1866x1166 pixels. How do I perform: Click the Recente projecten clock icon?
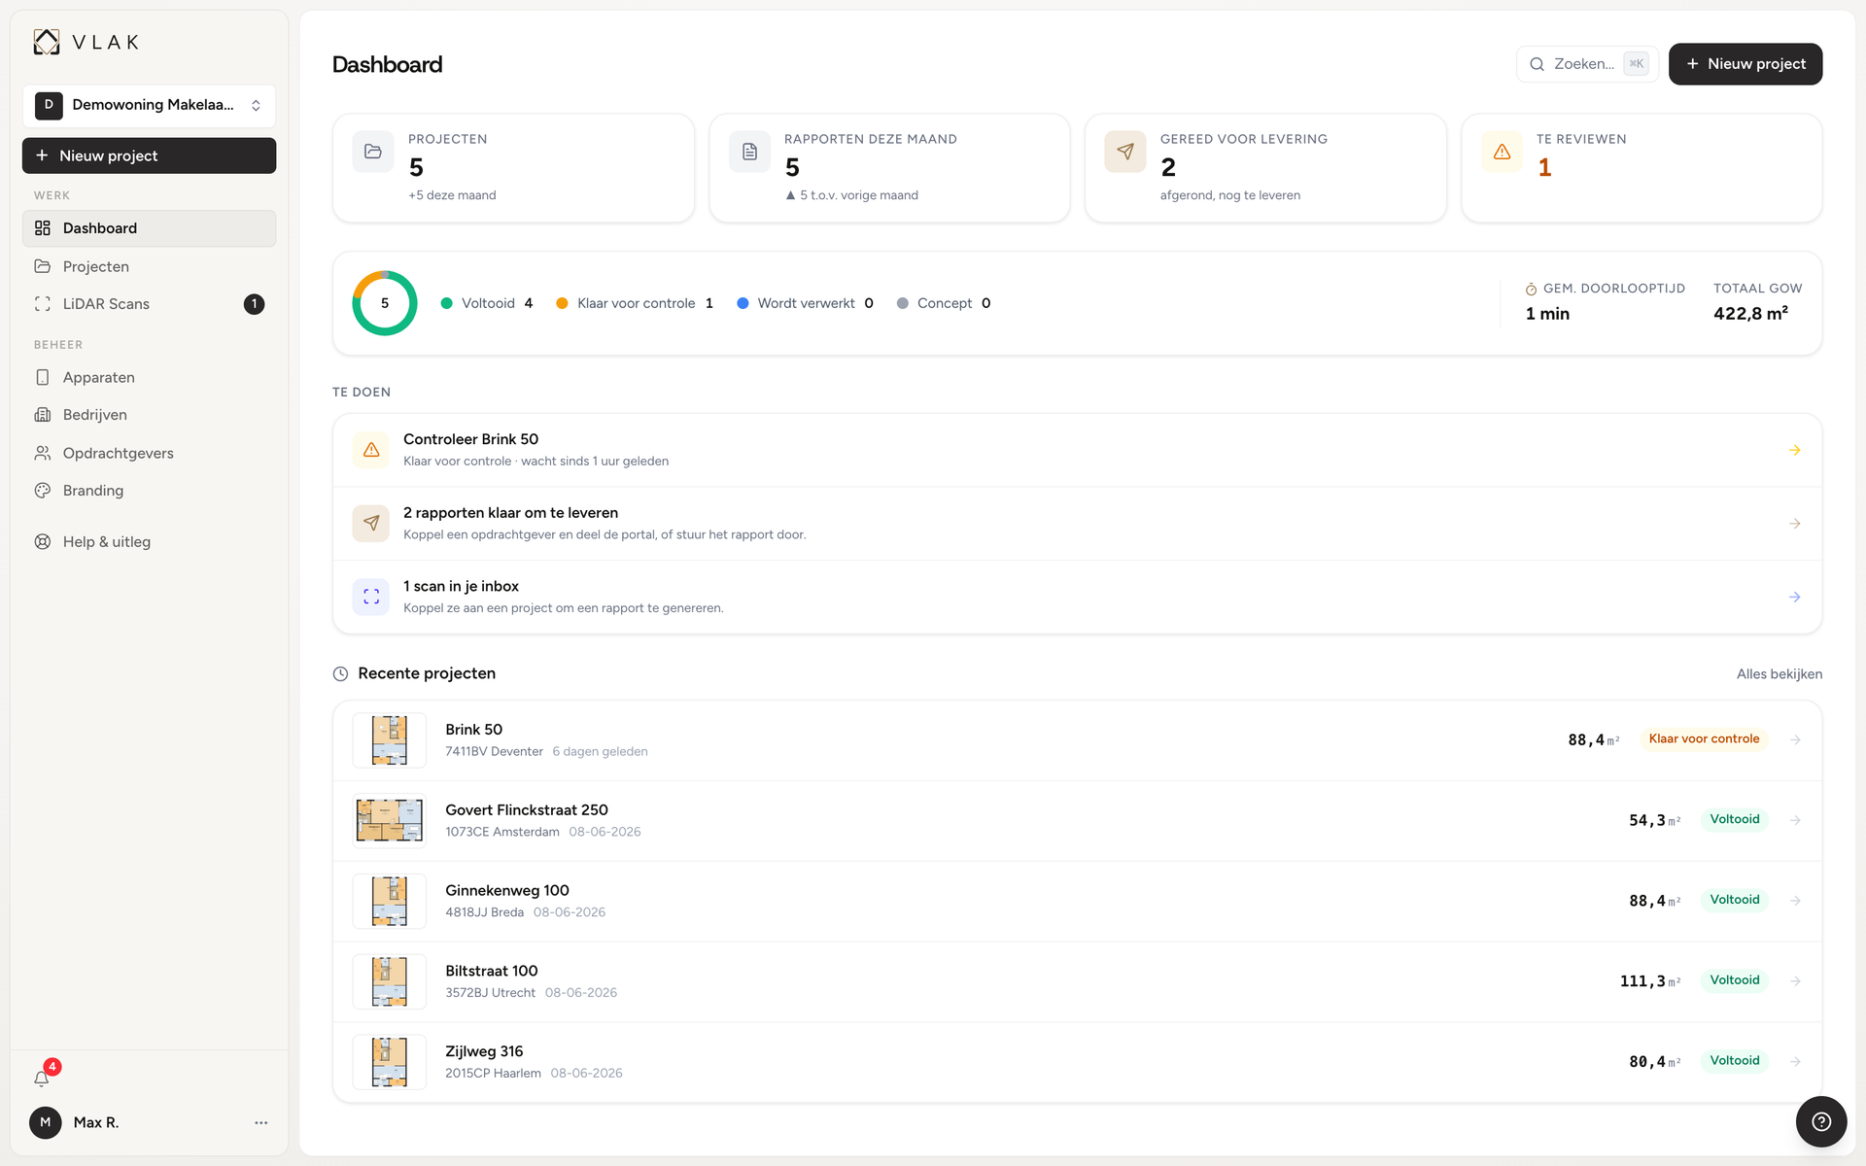340,673
